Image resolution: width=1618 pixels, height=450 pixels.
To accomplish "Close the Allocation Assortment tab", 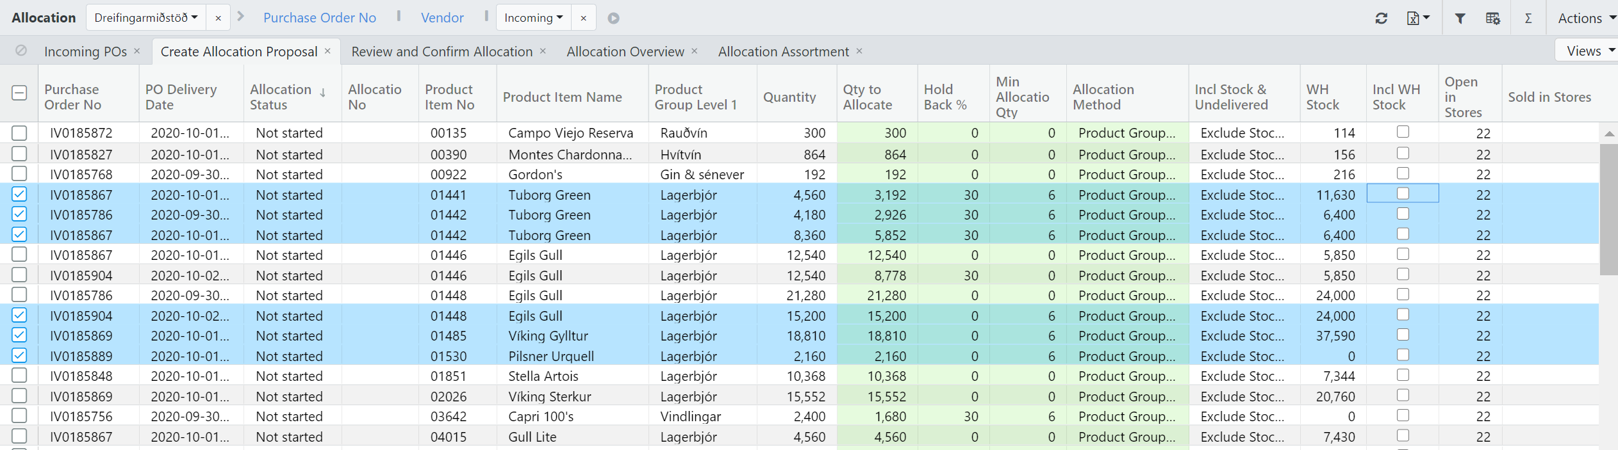I will click(x=859, y=51).
